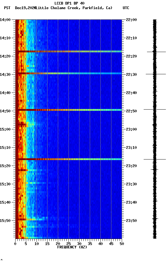
Task: Click the 14:10 PST time label
Action: 5,38
